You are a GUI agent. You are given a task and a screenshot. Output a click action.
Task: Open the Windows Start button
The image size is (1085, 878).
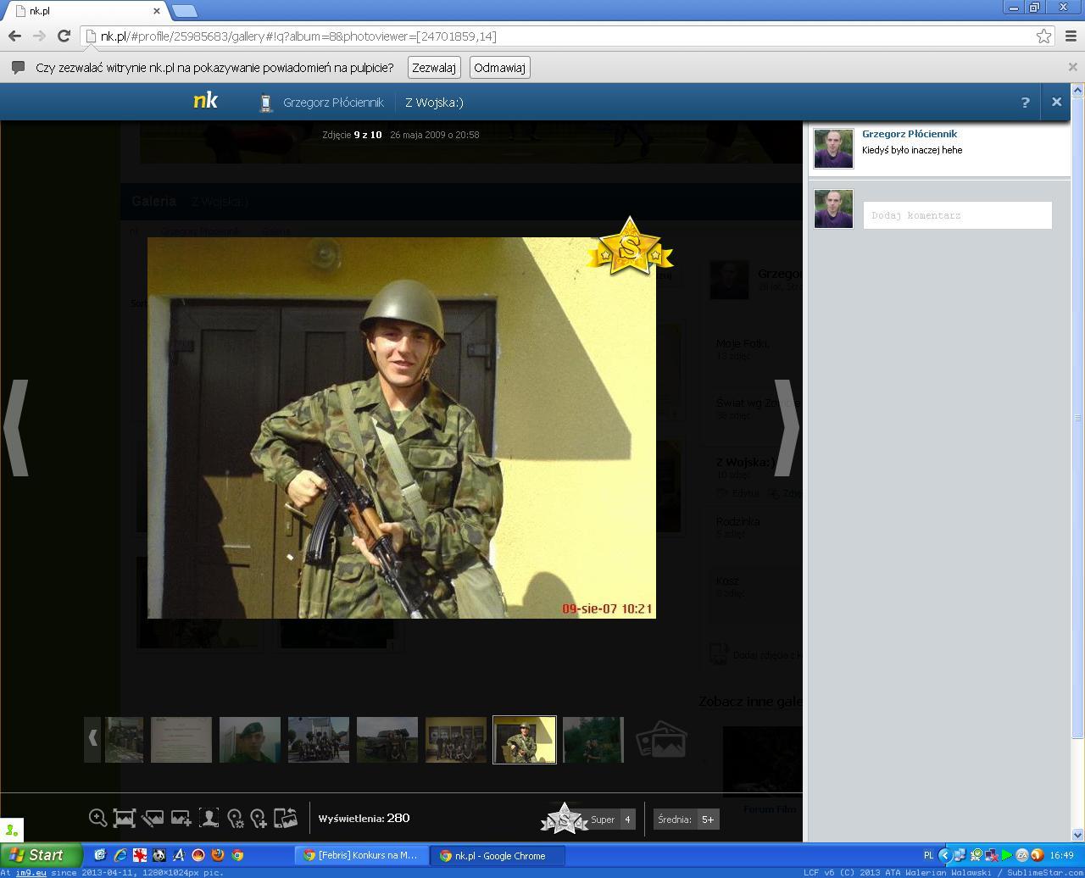(x=41, y=855)
